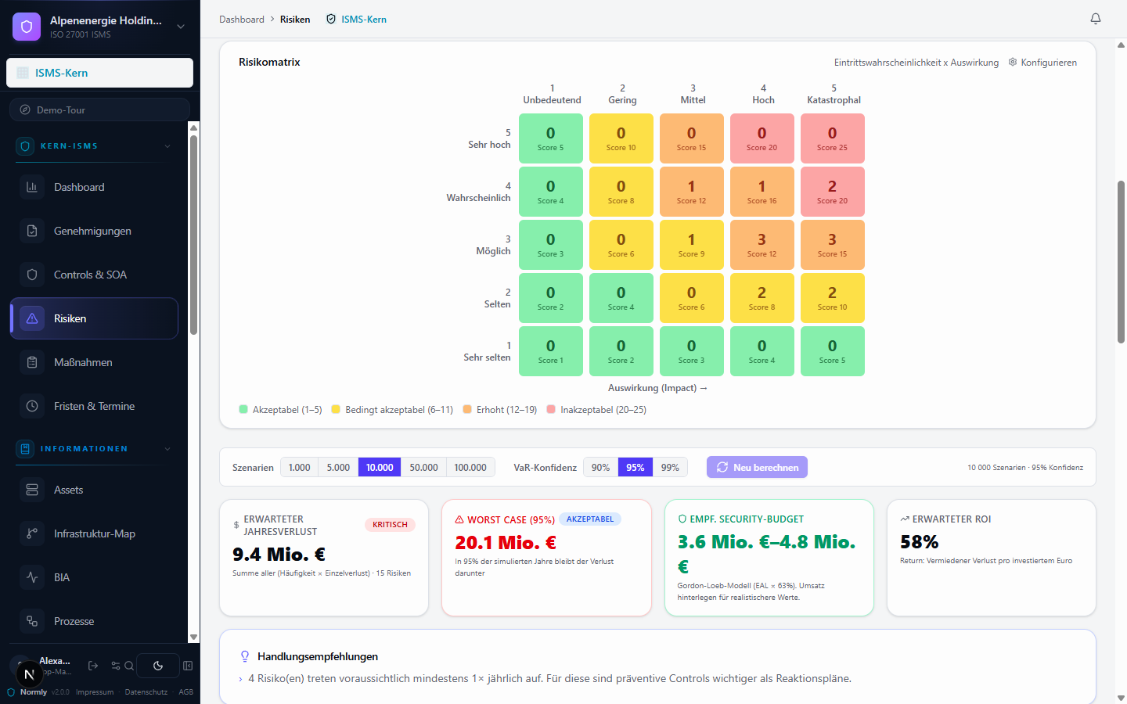This screenshot has height=704, width=1127.
Task: Open Genehmigungen in the sidebar
Action: click(x=94, y=231)
